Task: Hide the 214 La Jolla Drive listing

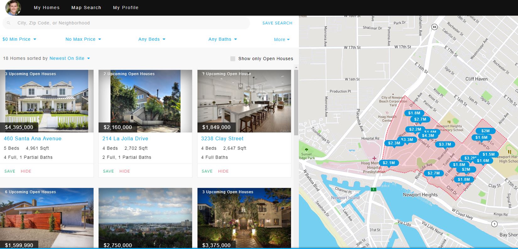Action: pyautogui.click(x=125, y=171)
